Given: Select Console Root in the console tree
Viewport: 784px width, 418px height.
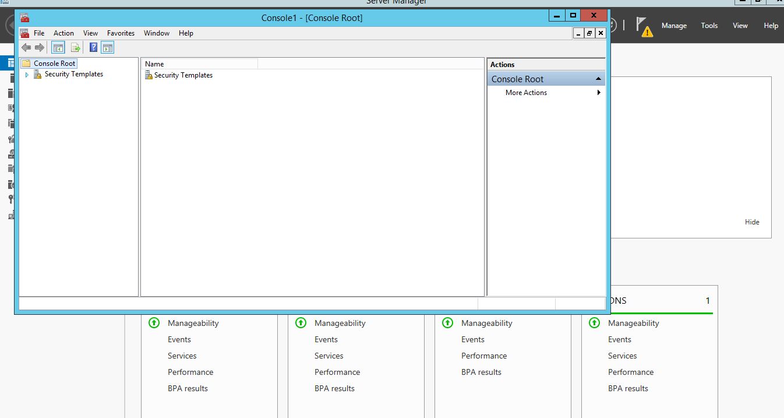Looking at the screenshot, I should pyautogui.click(x=55, y=64).
